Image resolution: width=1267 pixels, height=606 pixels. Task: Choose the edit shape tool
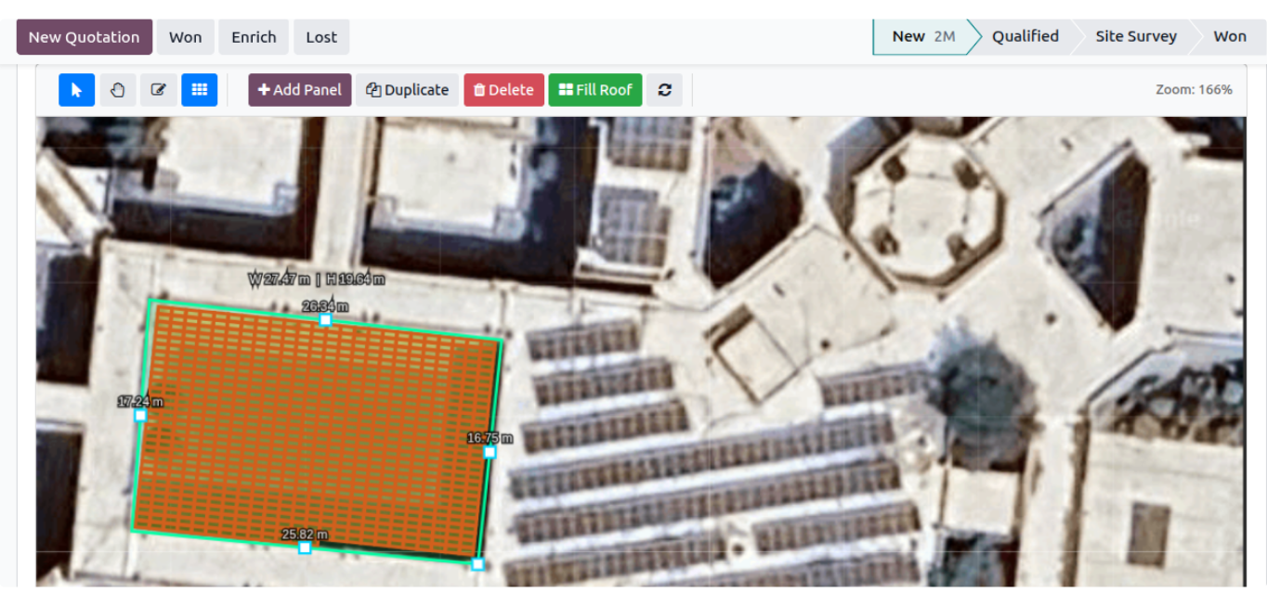pos(159,90)
